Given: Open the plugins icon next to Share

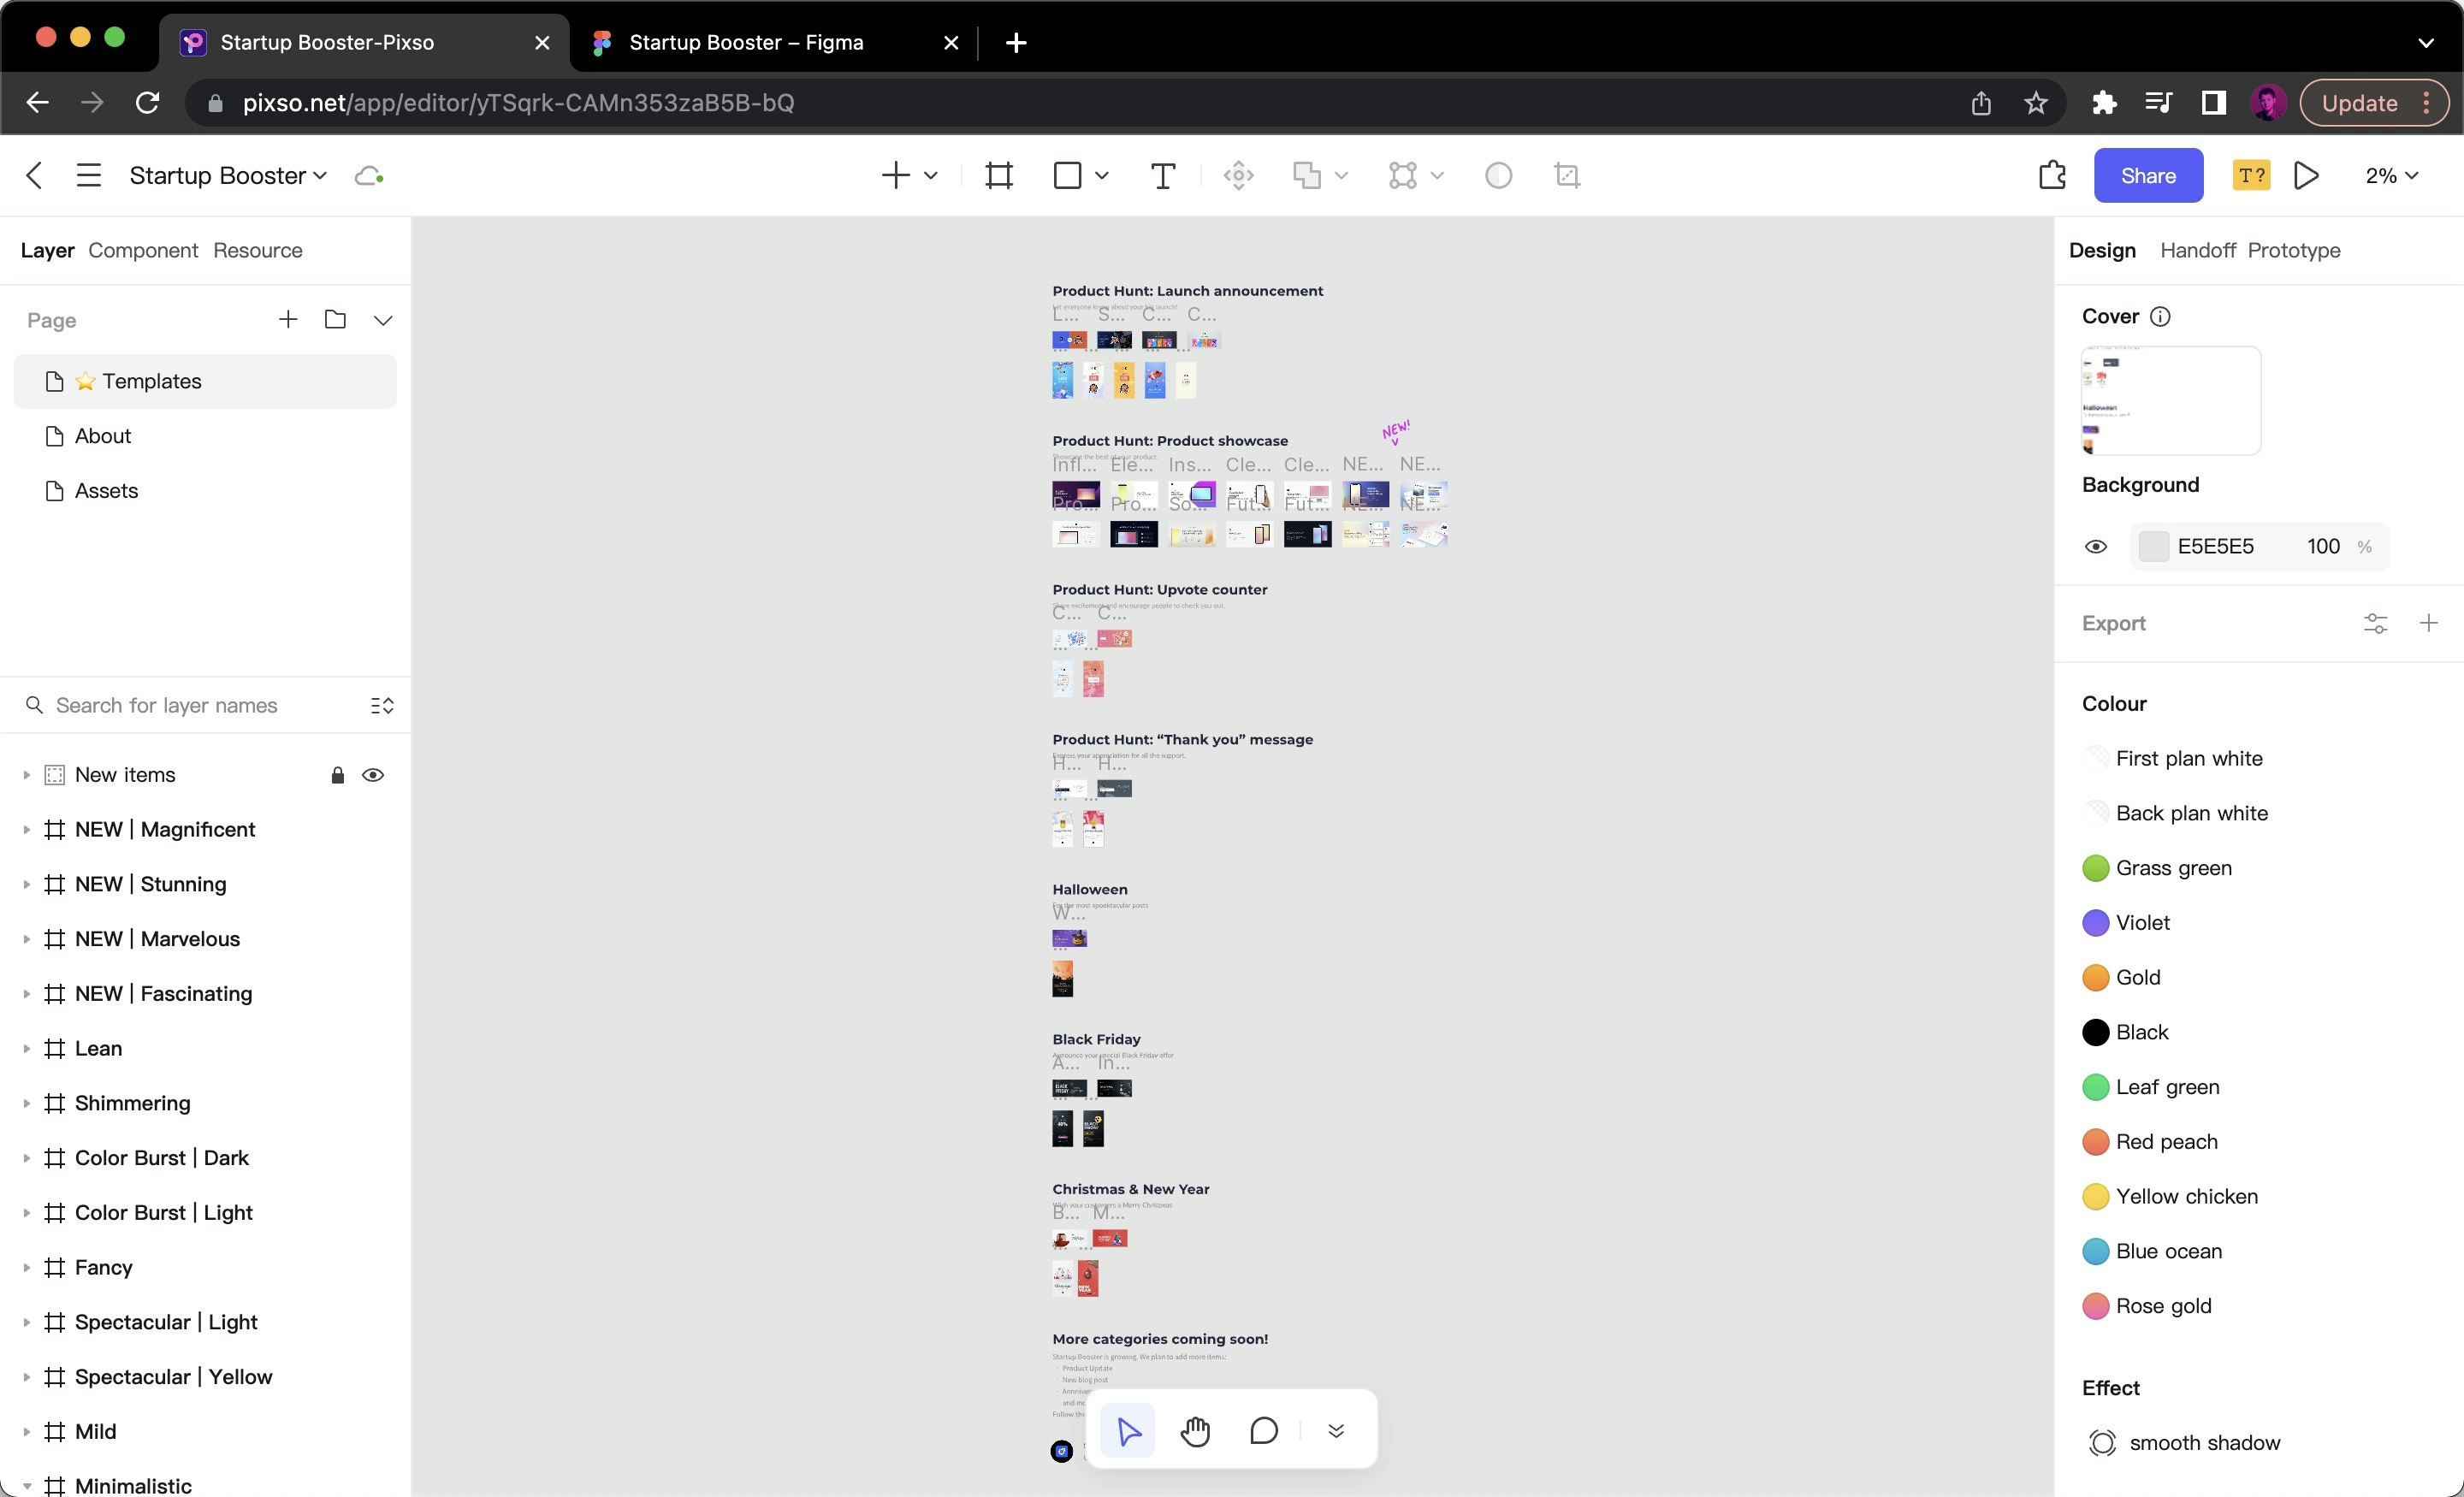Looking at the screenshot, I should pyautogui.click(x=2052, y=176).
